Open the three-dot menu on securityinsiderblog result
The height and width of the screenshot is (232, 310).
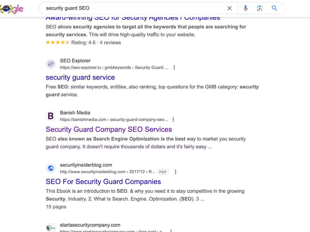176,172
